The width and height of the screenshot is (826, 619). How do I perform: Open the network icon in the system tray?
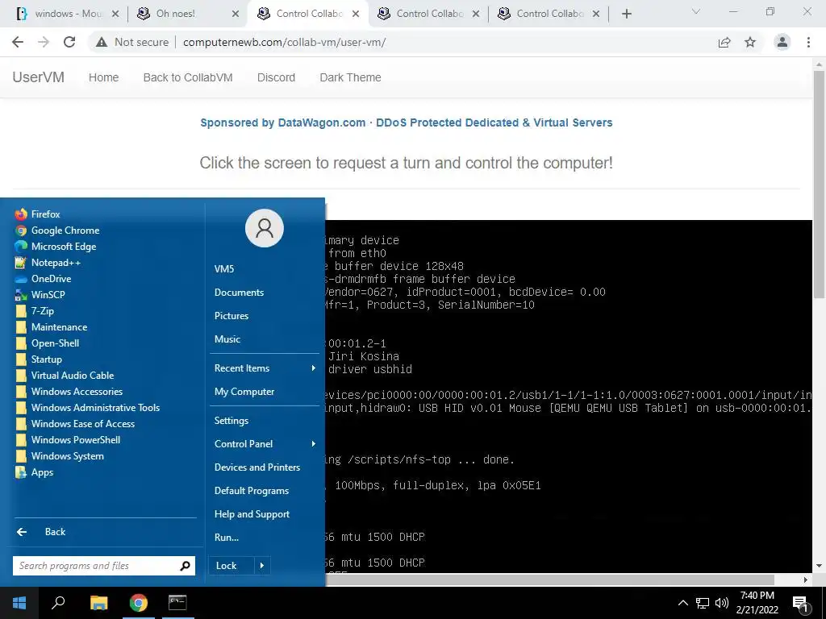click(x=703, y=603)
